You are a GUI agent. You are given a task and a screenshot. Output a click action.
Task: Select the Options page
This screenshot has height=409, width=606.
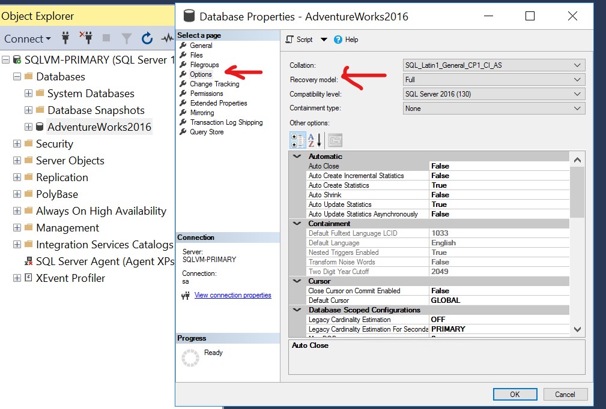pos(201,74)
